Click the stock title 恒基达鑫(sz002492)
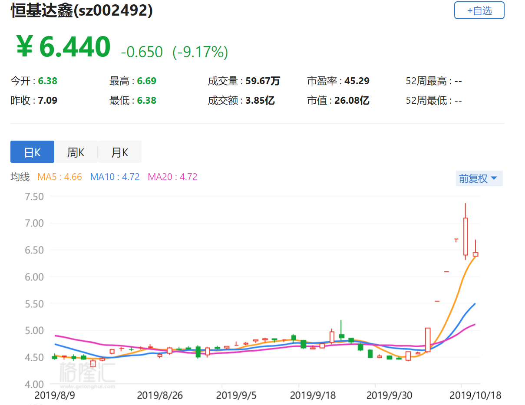 [x=82, y=10]
